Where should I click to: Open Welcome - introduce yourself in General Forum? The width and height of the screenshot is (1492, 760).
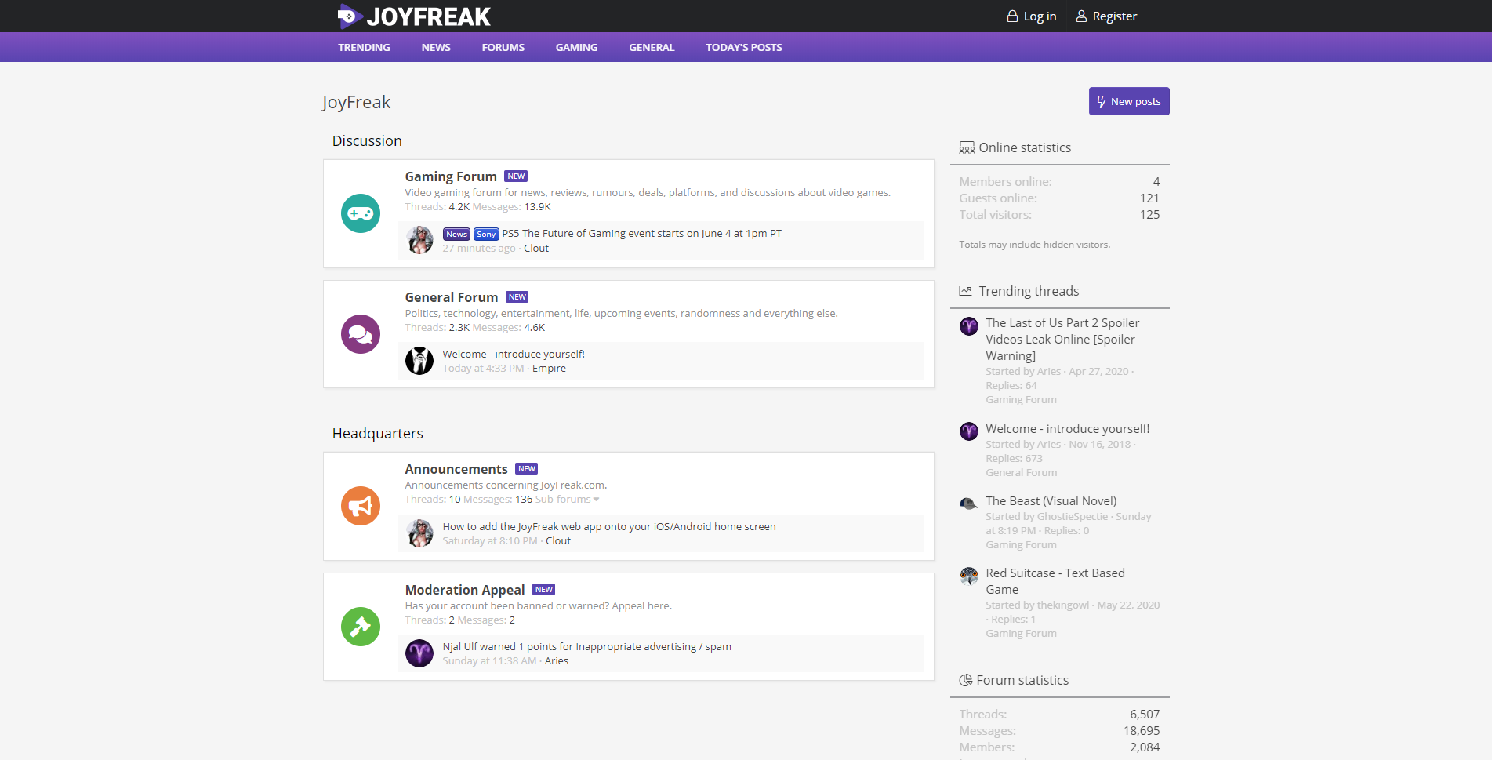point(514,355)
